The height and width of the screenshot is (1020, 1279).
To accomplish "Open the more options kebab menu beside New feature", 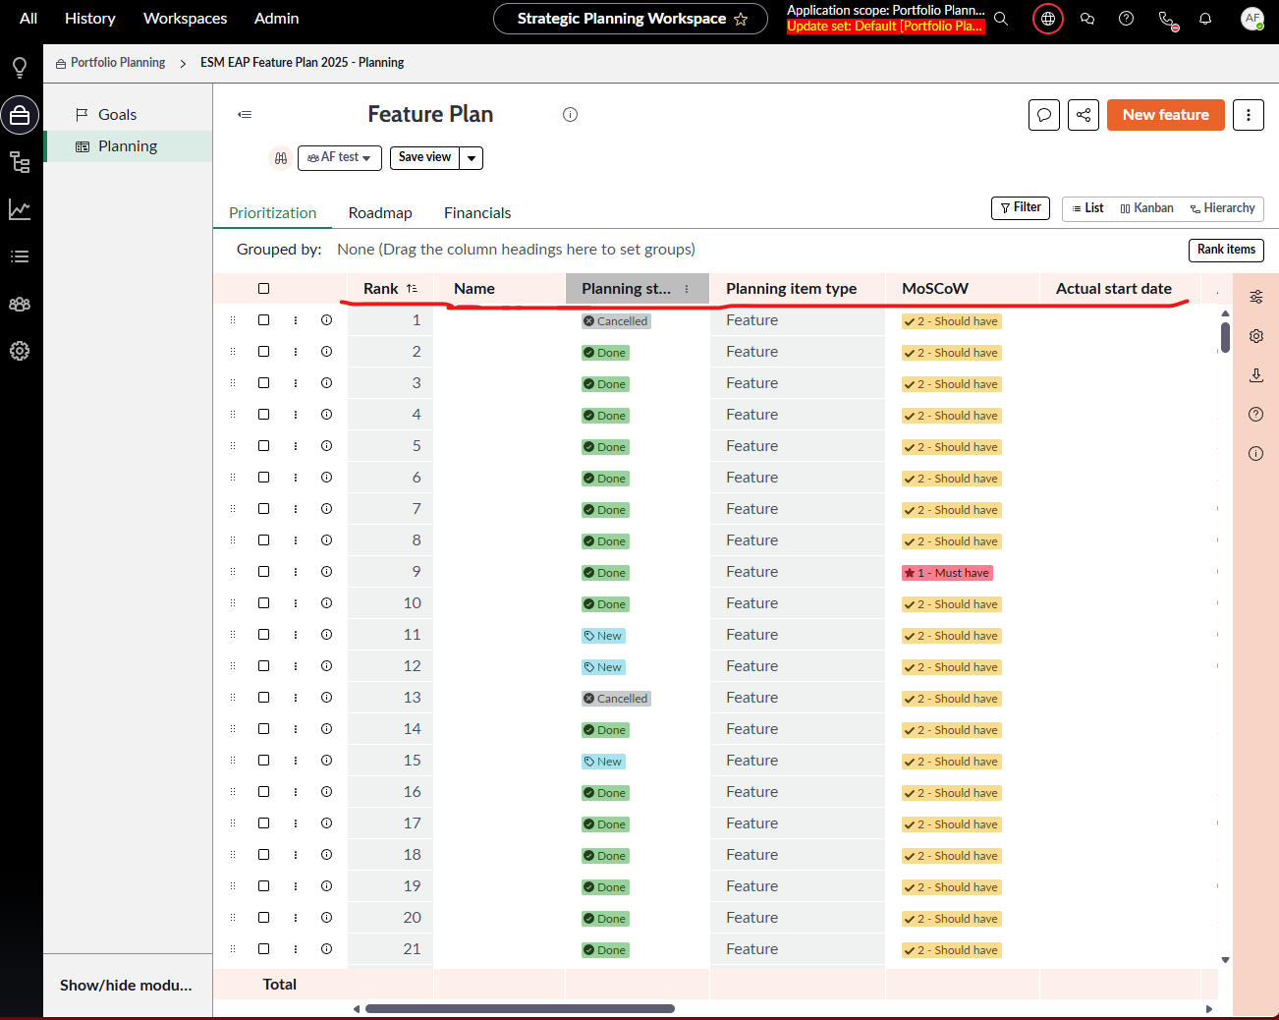I will [1248, 115].
